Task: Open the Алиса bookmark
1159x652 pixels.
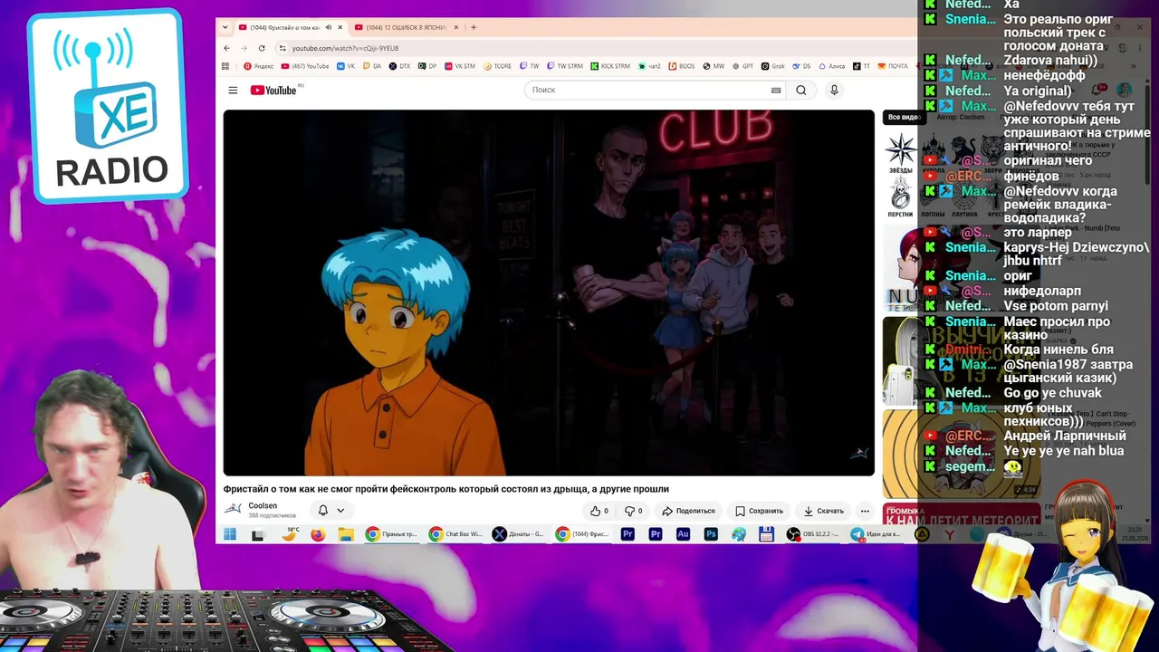Action: coord(831,66)
